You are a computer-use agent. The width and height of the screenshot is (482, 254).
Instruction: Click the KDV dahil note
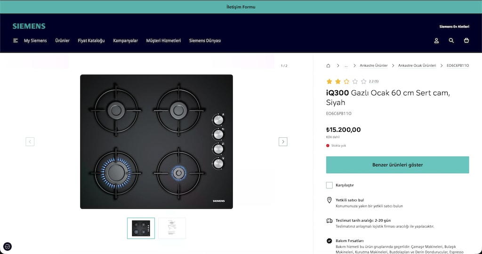click(333, 137)
